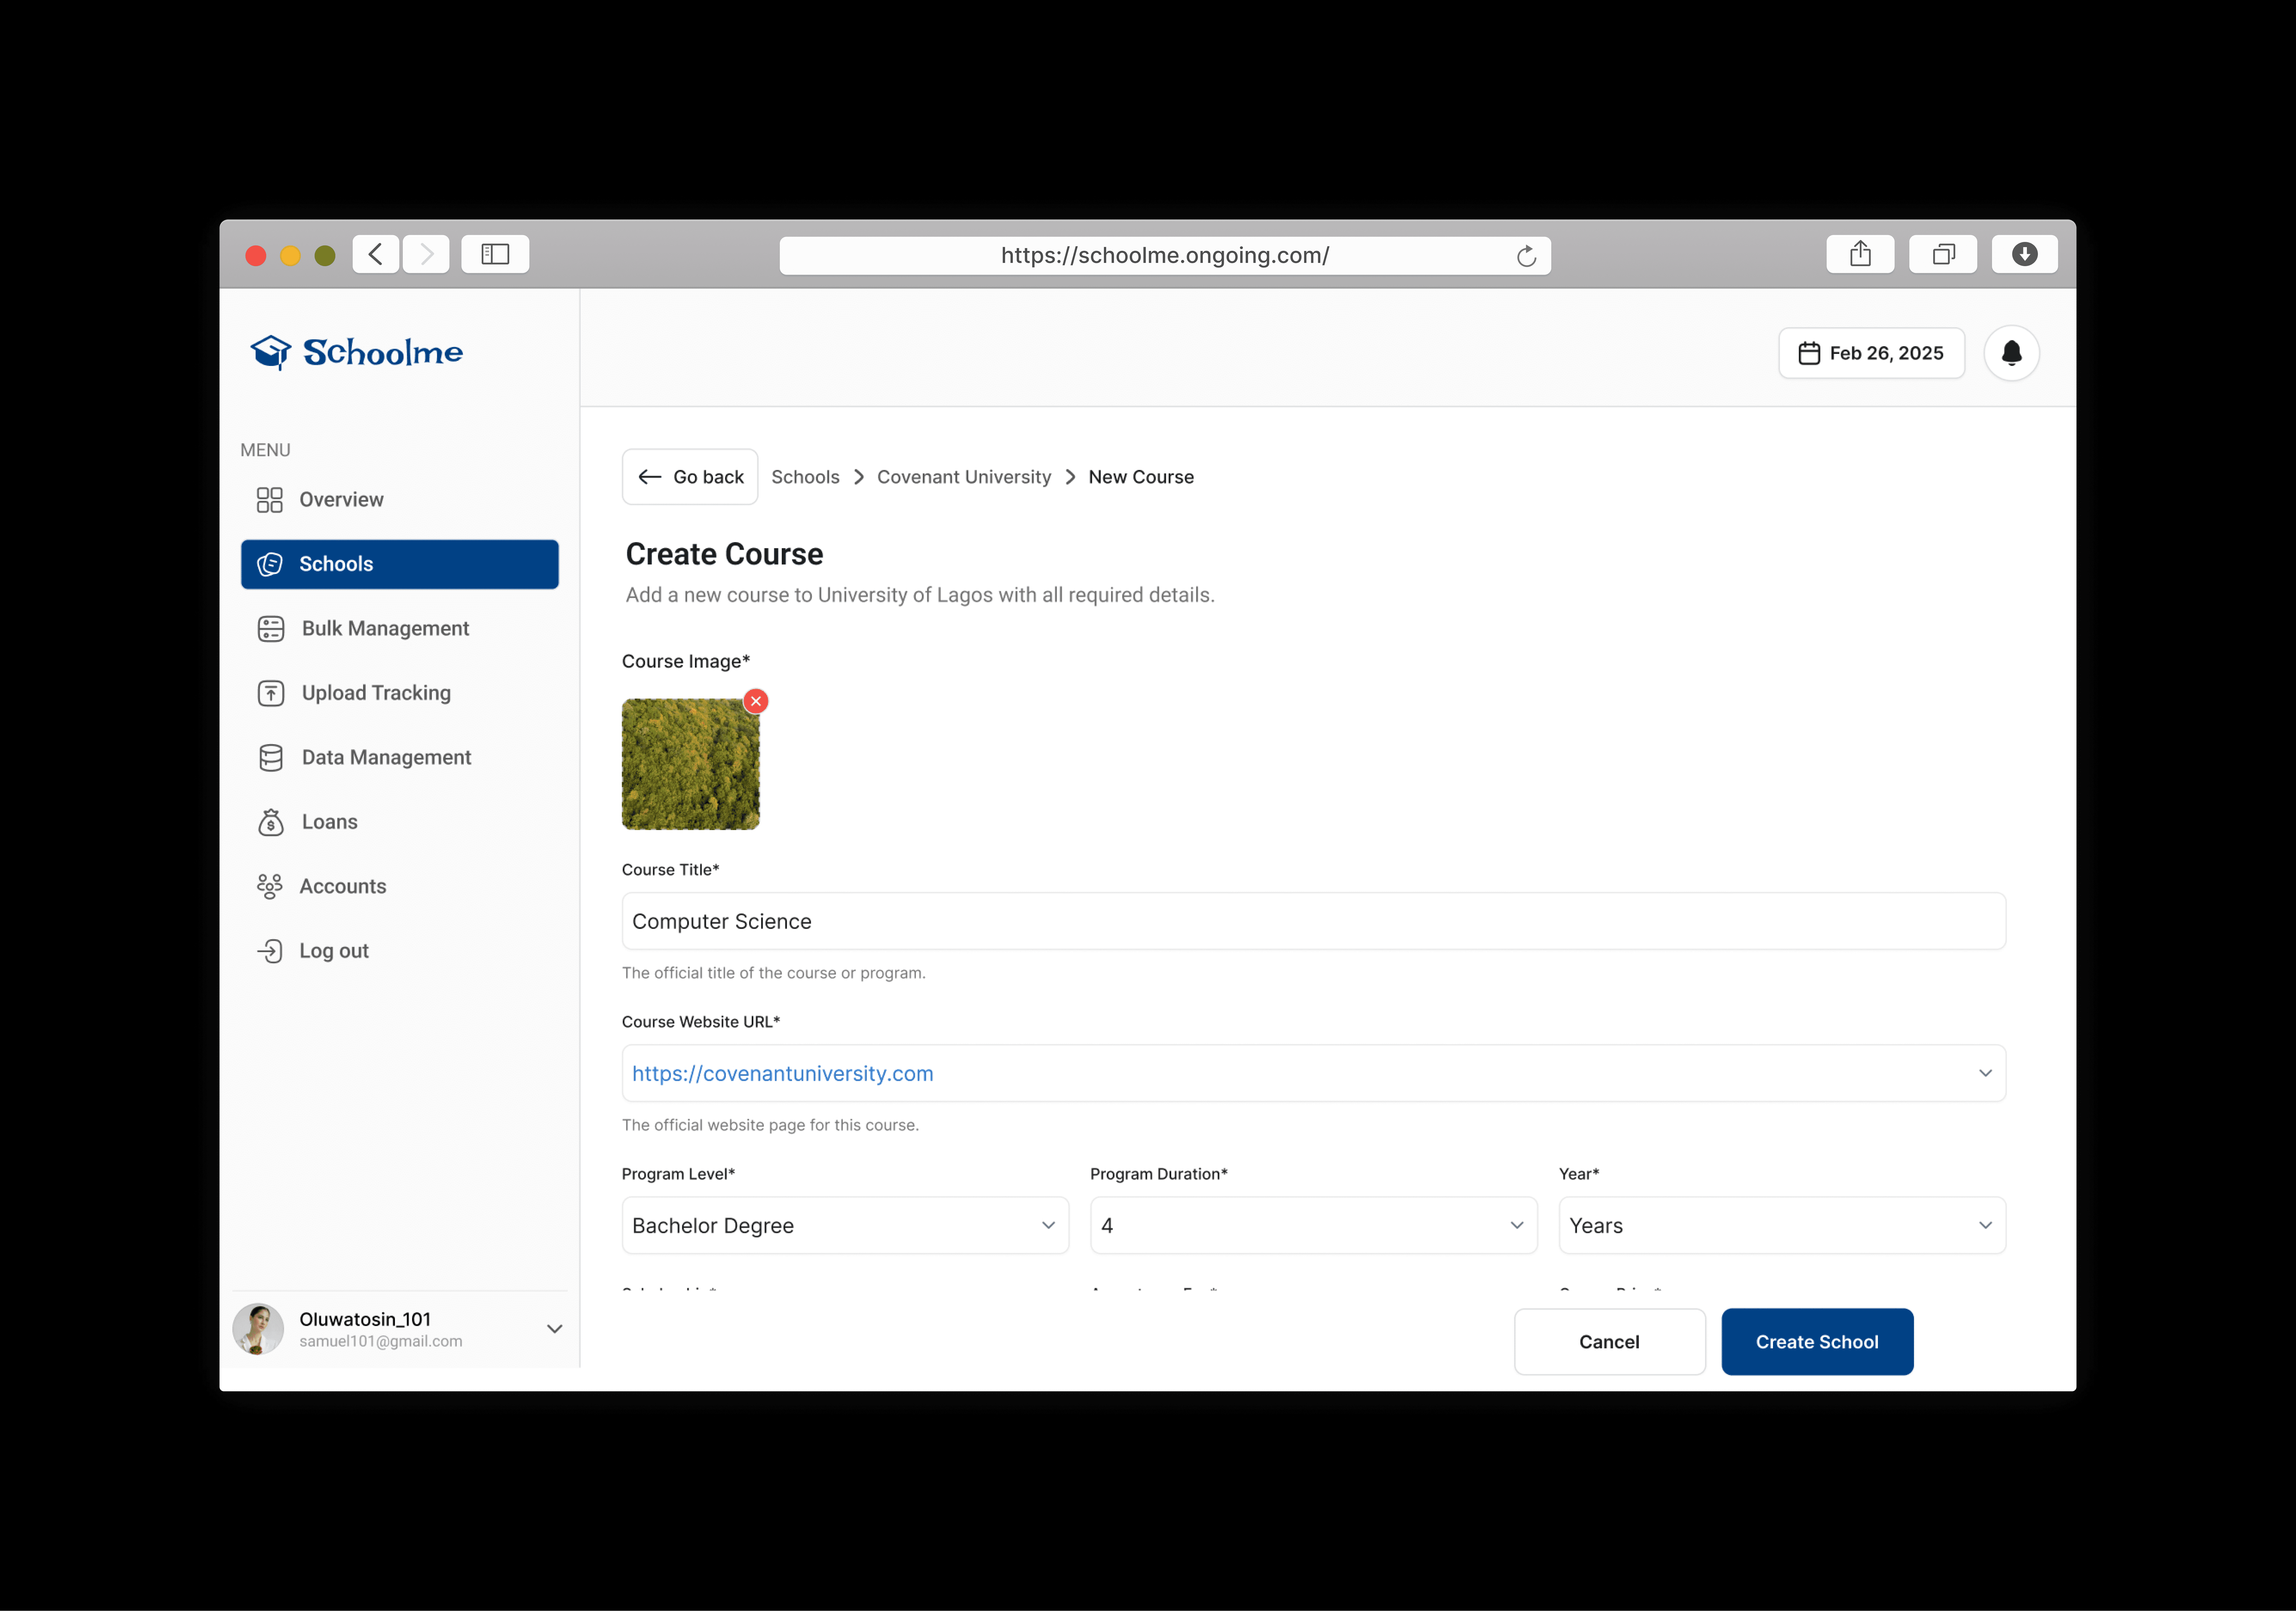
Task: Click 'The official website page' helper text
Action: [x=770, y=1125]
